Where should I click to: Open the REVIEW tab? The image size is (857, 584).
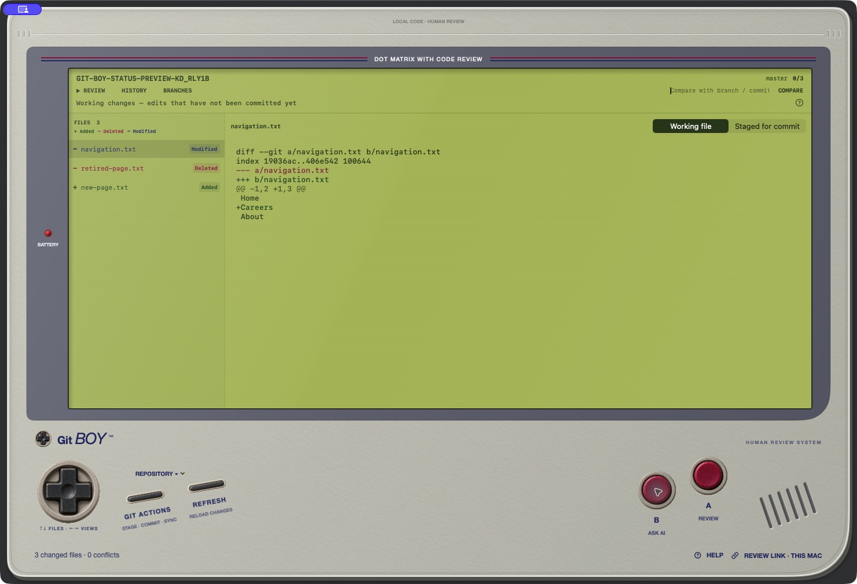91,91
